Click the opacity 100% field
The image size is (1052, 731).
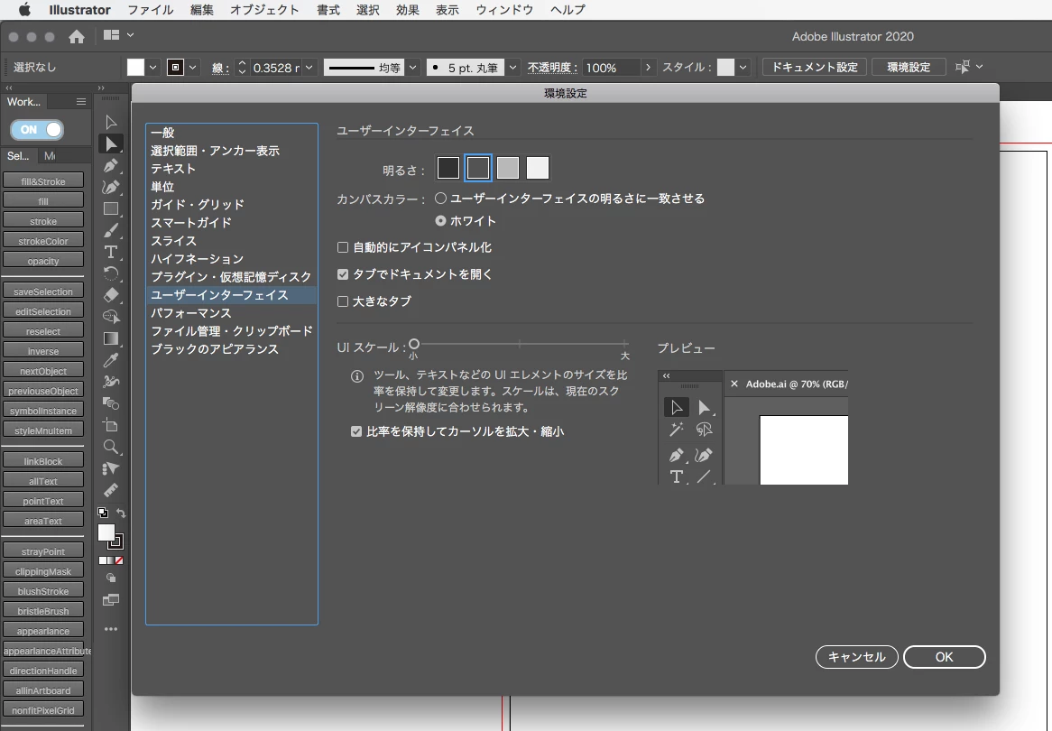click(611, 67)
